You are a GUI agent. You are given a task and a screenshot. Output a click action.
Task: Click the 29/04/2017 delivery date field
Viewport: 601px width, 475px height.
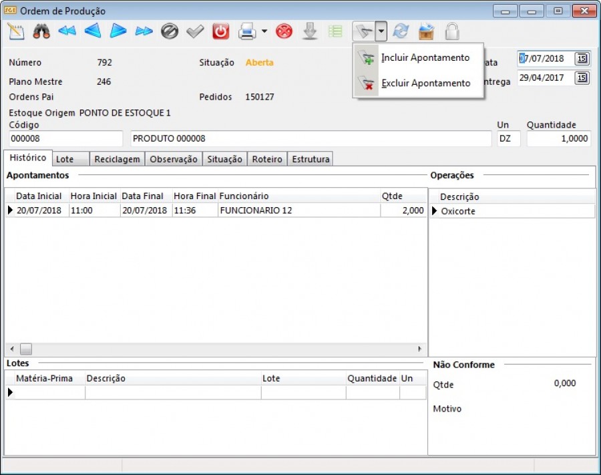tap(546, 77)
